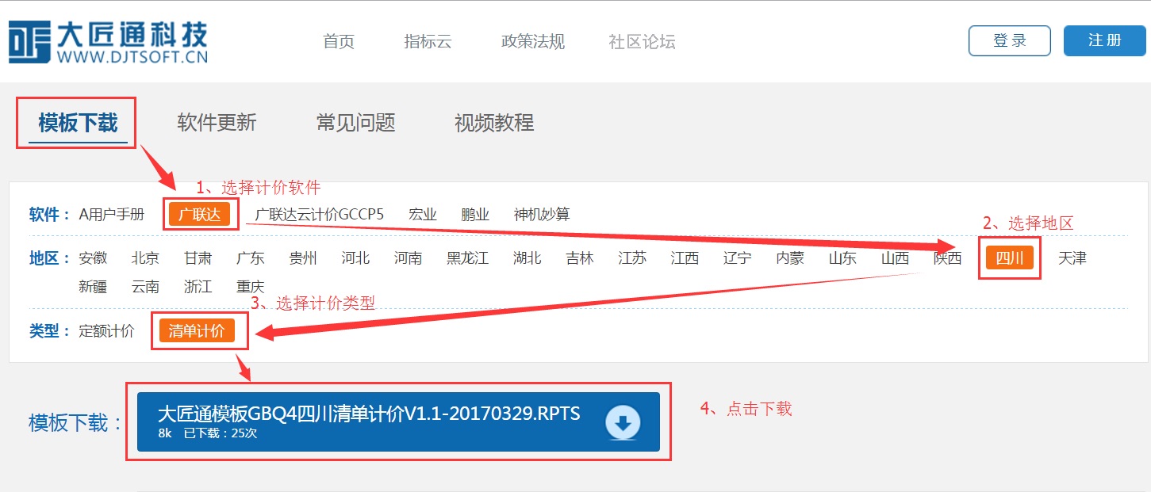Open the 社区论坛 nav item

[642, 42]
